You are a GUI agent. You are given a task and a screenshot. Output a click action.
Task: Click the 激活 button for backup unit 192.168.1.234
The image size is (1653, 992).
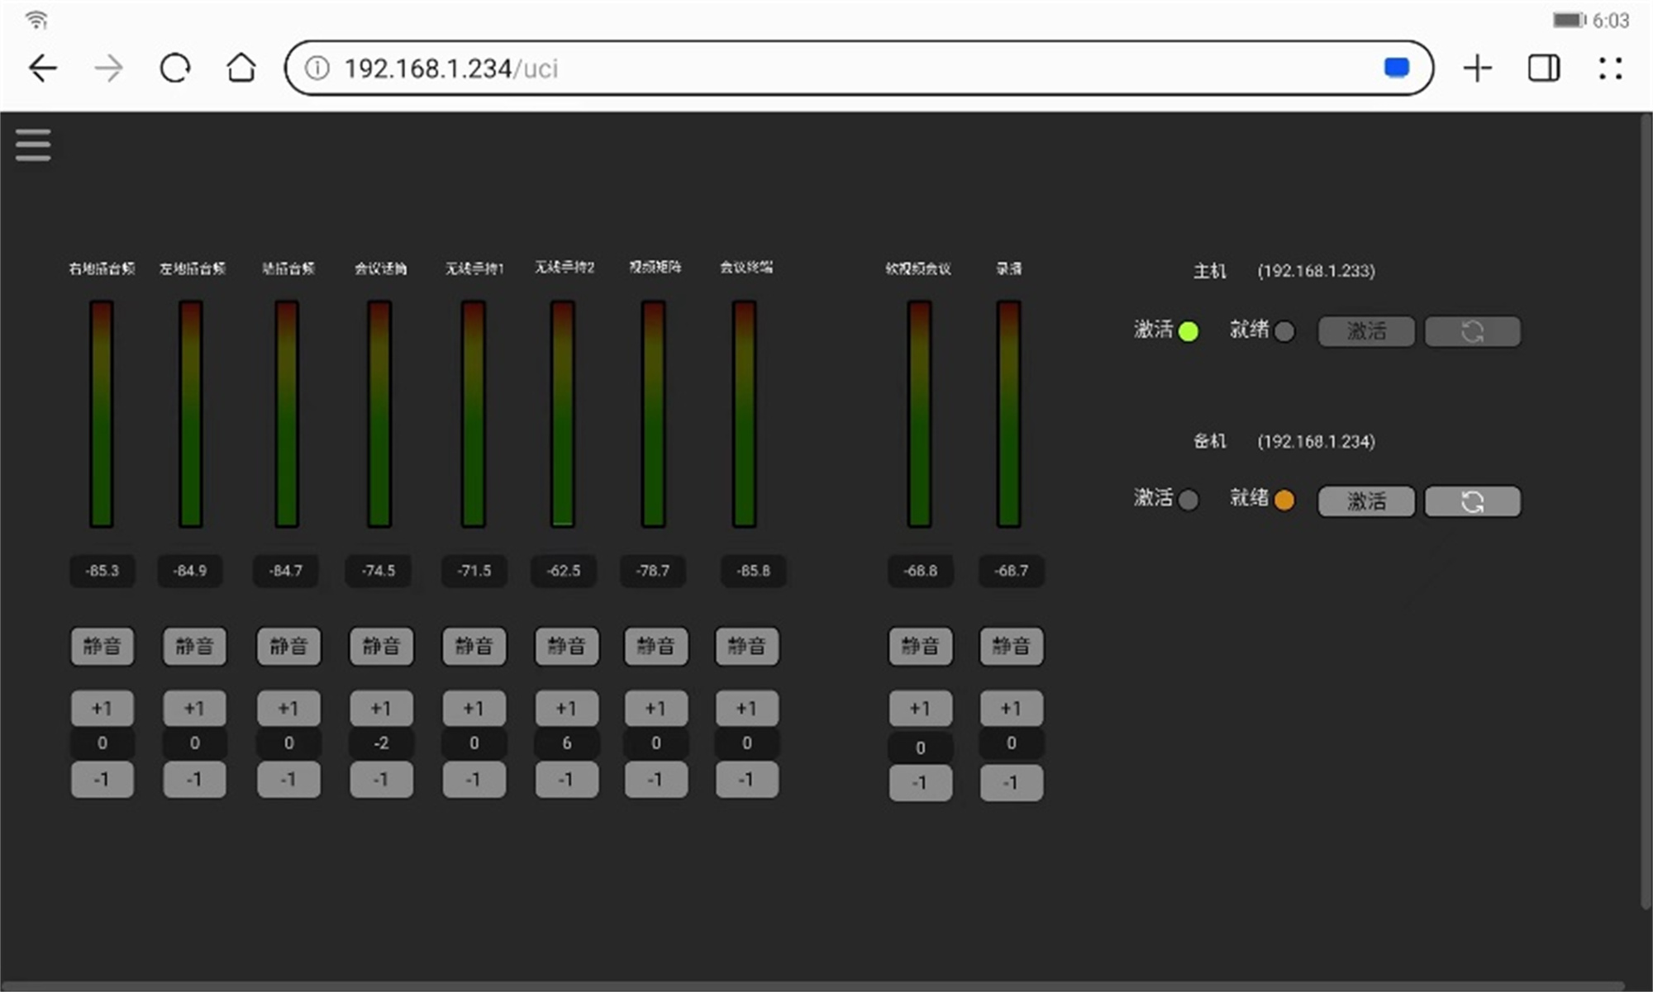[x=1365, y=501]
